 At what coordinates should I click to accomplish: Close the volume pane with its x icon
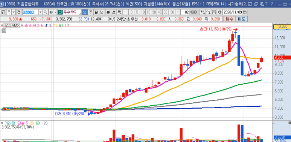pos(289,123)
